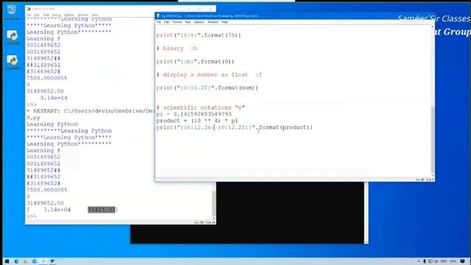The height and width of the screenshot is (265, 471).
Task: Click the line 'product = (10 ** 4) * pi'
Action: 197,121
